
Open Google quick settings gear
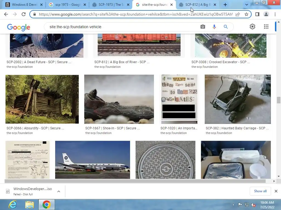point(252,27)
